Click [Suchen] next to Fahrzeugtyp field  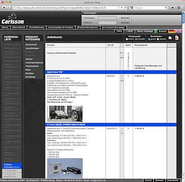pos(125,18)
